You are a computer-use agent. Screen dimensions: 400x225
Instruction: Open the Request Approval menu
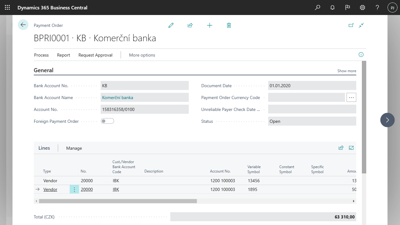point(95,55)
